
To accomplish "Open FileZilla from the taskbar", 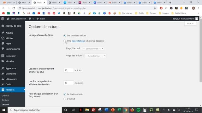I will (93, 110).
